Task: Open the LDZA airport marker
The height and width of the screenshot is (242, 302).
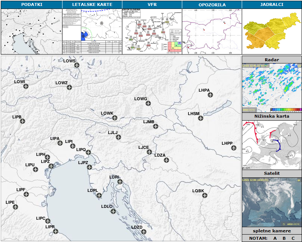Action: [x=166, y=160]
